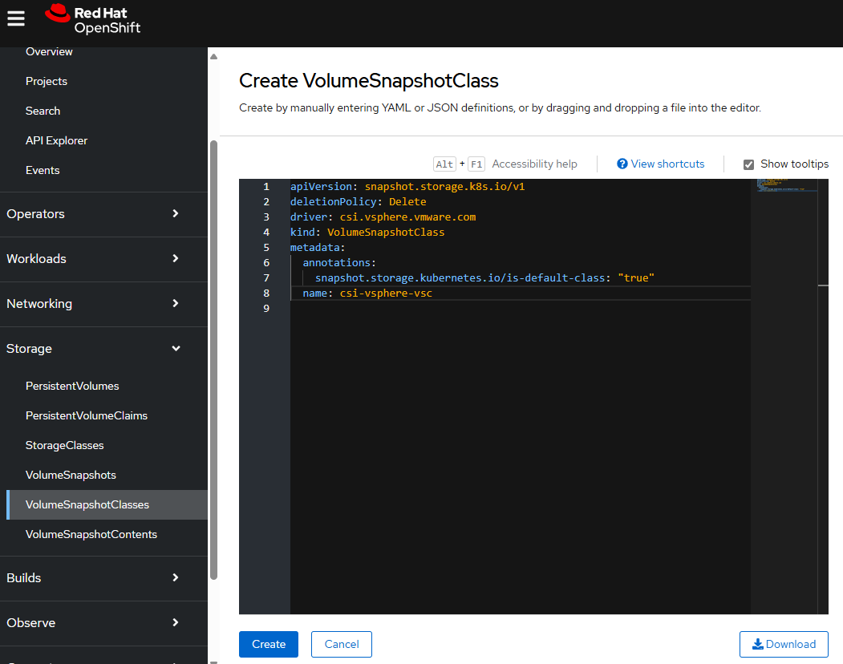Click line number 1 in gutter
Viewport: 843px width, 664px height.
266,187
